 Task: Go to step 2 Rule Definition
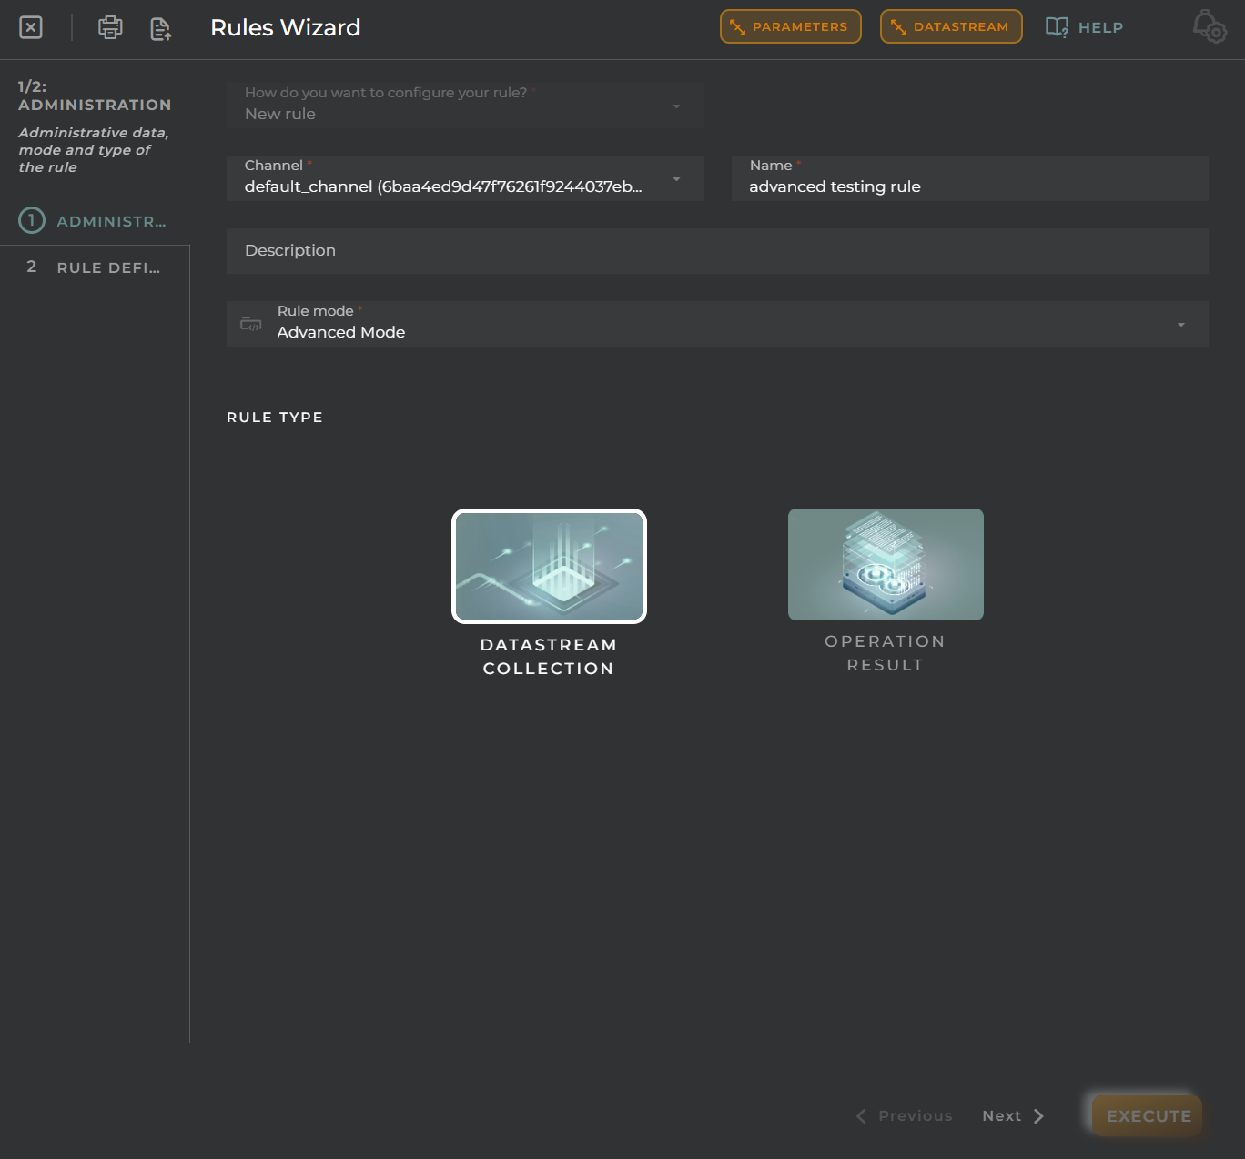pos(95,267)
